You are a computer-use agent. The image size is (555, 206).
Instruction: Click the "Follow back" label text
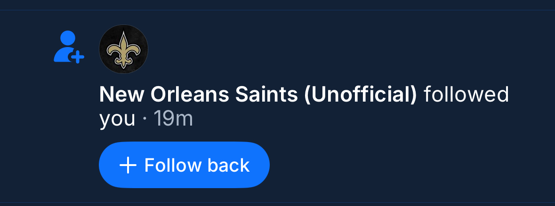tap(197, 166)
